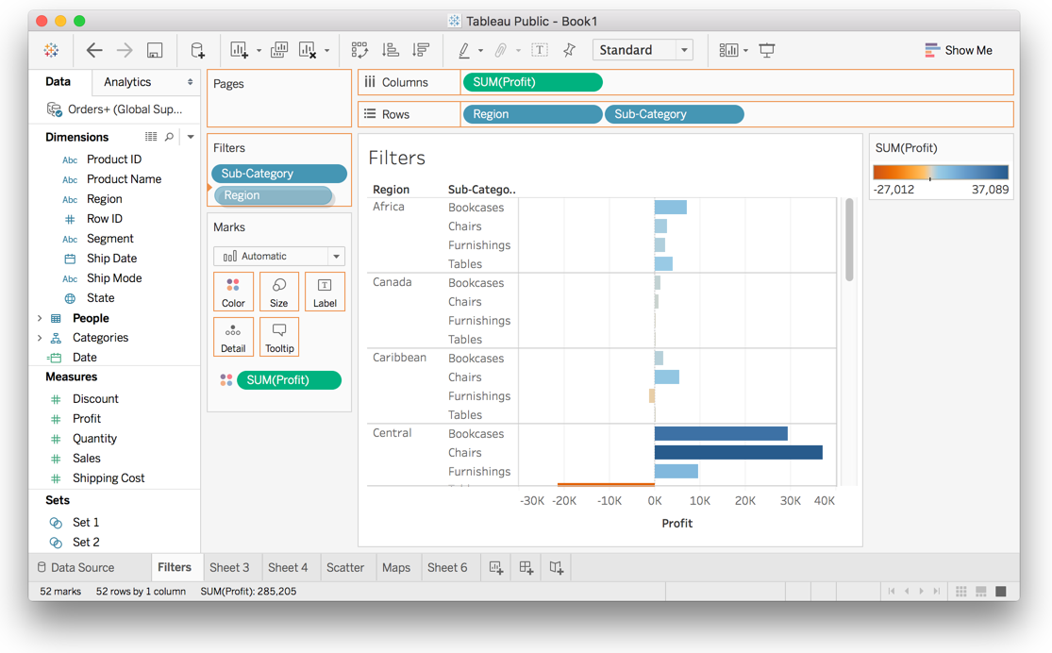Toggle view data as list in Dimensions
The width and height of the screenshot is (1052, 653).
coord(151,137)
